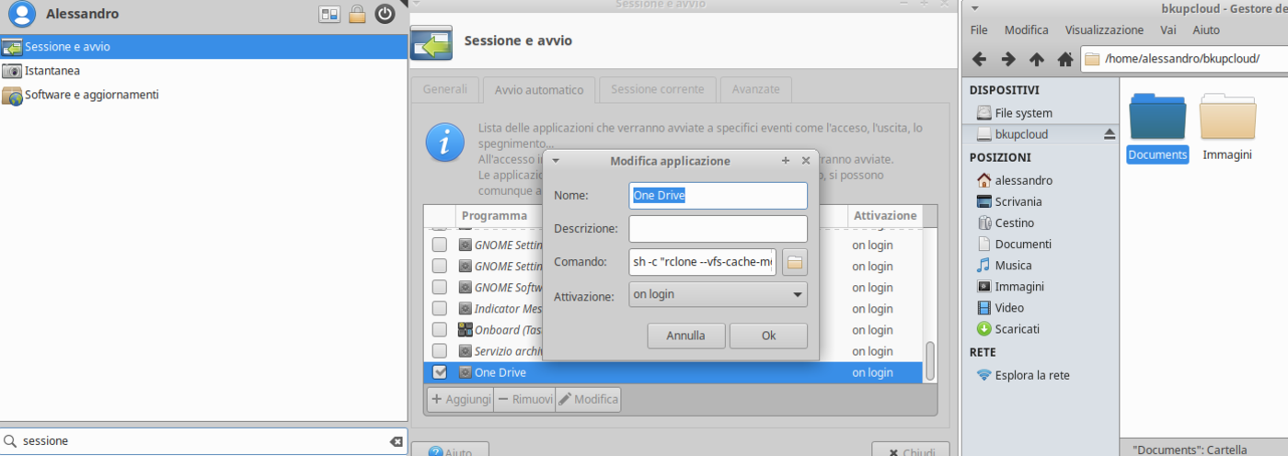Click the empty Descrizione field
The height and width of the screenshot is (456, 1288).
[x=719, y=229]
